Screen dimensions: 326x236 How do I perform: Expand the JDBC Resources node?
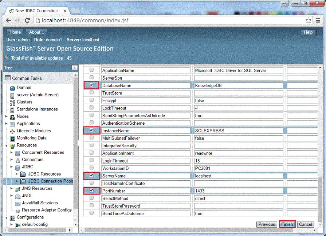coord(17,174)
